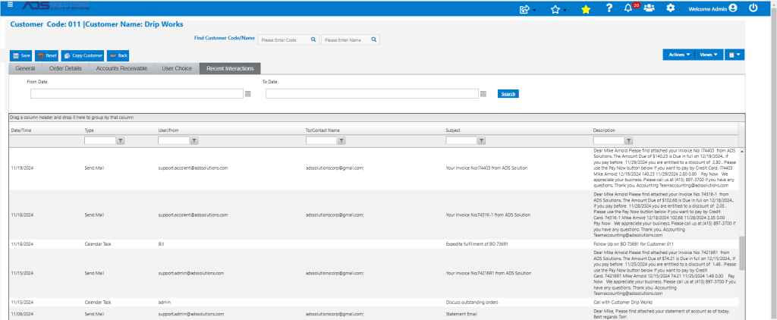Click the Description column filter box

(x=609, y=141)
